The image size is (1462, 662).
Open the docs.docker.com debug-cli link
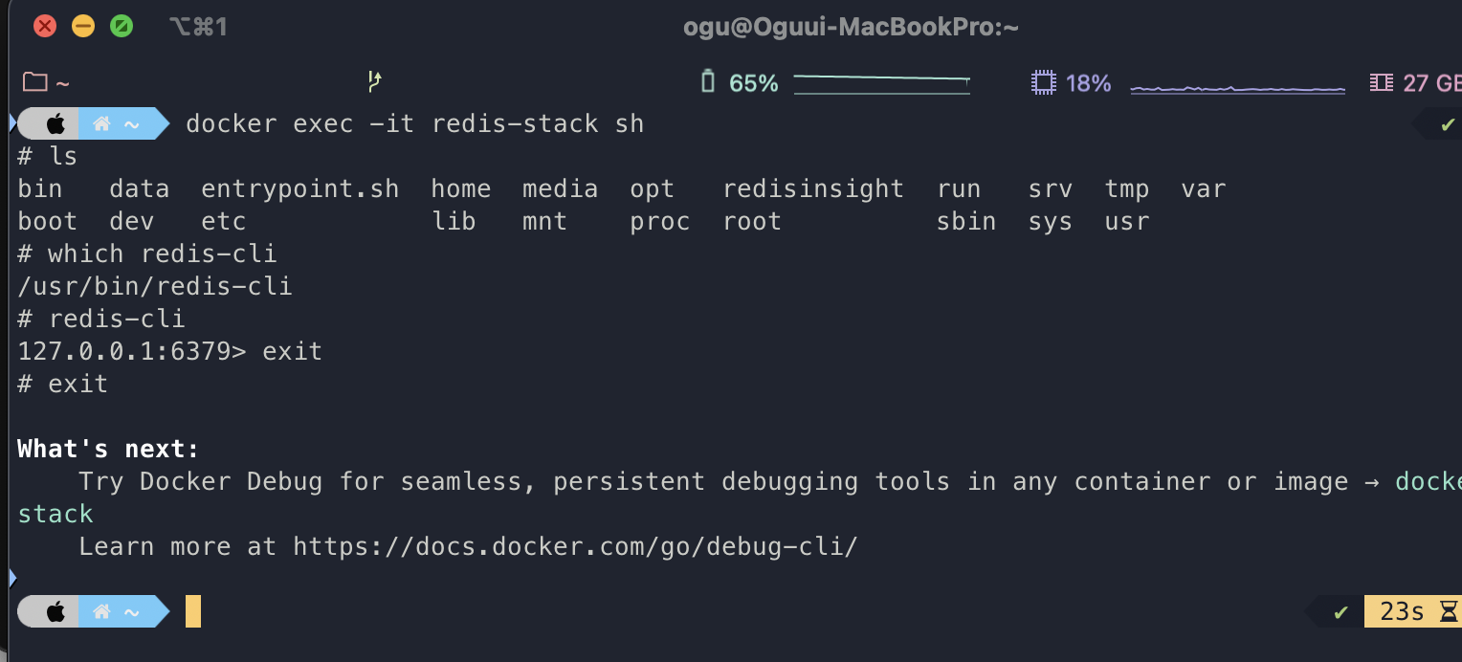click(575, 547)
